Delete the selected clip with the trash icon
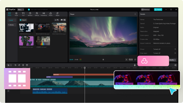The width and height of the screenshot is (183, 103). tap(27, 65)
